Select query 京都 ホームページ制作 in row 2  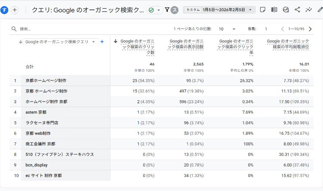[46, 91]
